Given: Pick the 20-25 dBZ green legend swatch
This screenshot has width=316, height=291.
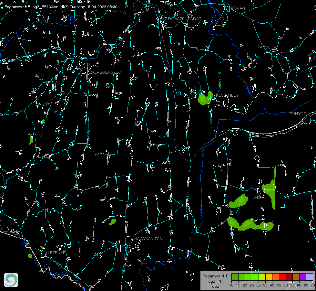Looking at the screenshot, I should [249, 277].
